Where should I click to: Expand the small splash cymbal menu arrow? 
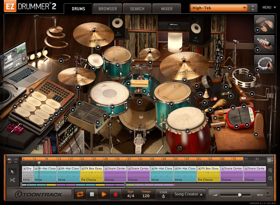click(150, 62)
